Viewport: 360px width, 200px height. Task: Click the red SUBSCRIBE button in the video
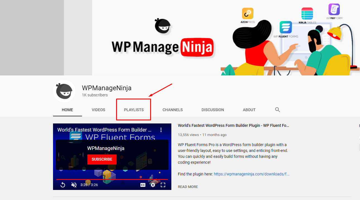102,159
